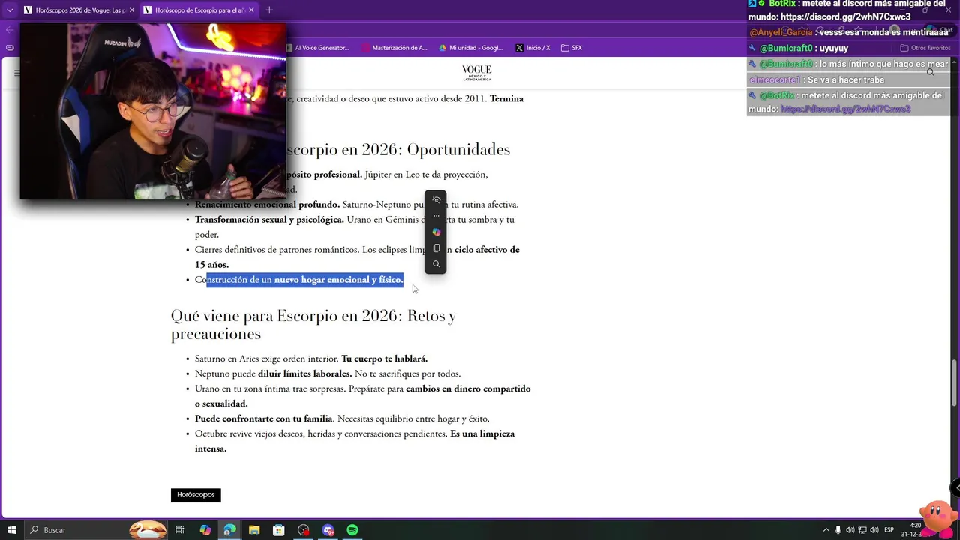Click highlighted text 'nuevo hogar emocional y físico.'
The image size is (960, 540).
click(x=338, y=280)
